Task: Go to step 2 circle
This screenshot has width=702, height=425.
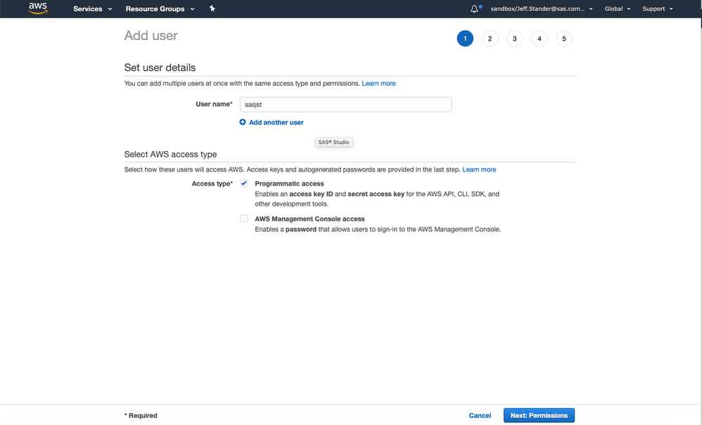Action: click(490, 39)
